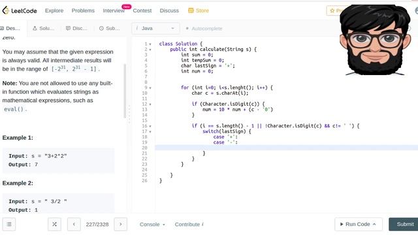
Task: Go to the next problem arrow
Action: pos(120,225)
